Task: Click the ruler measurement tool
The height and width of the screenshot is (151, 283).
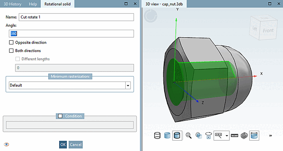Action: pos(234,135)
